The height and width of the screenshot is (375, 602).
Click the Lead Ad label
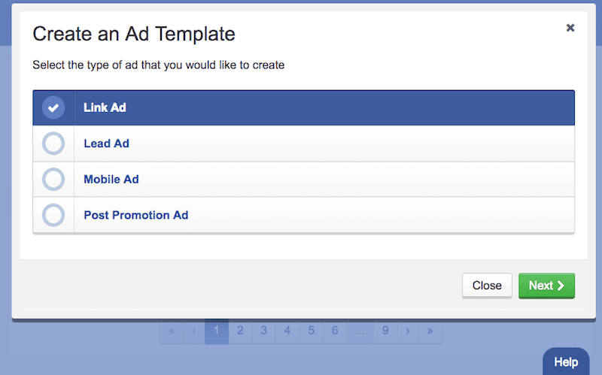tap(107, 144)
